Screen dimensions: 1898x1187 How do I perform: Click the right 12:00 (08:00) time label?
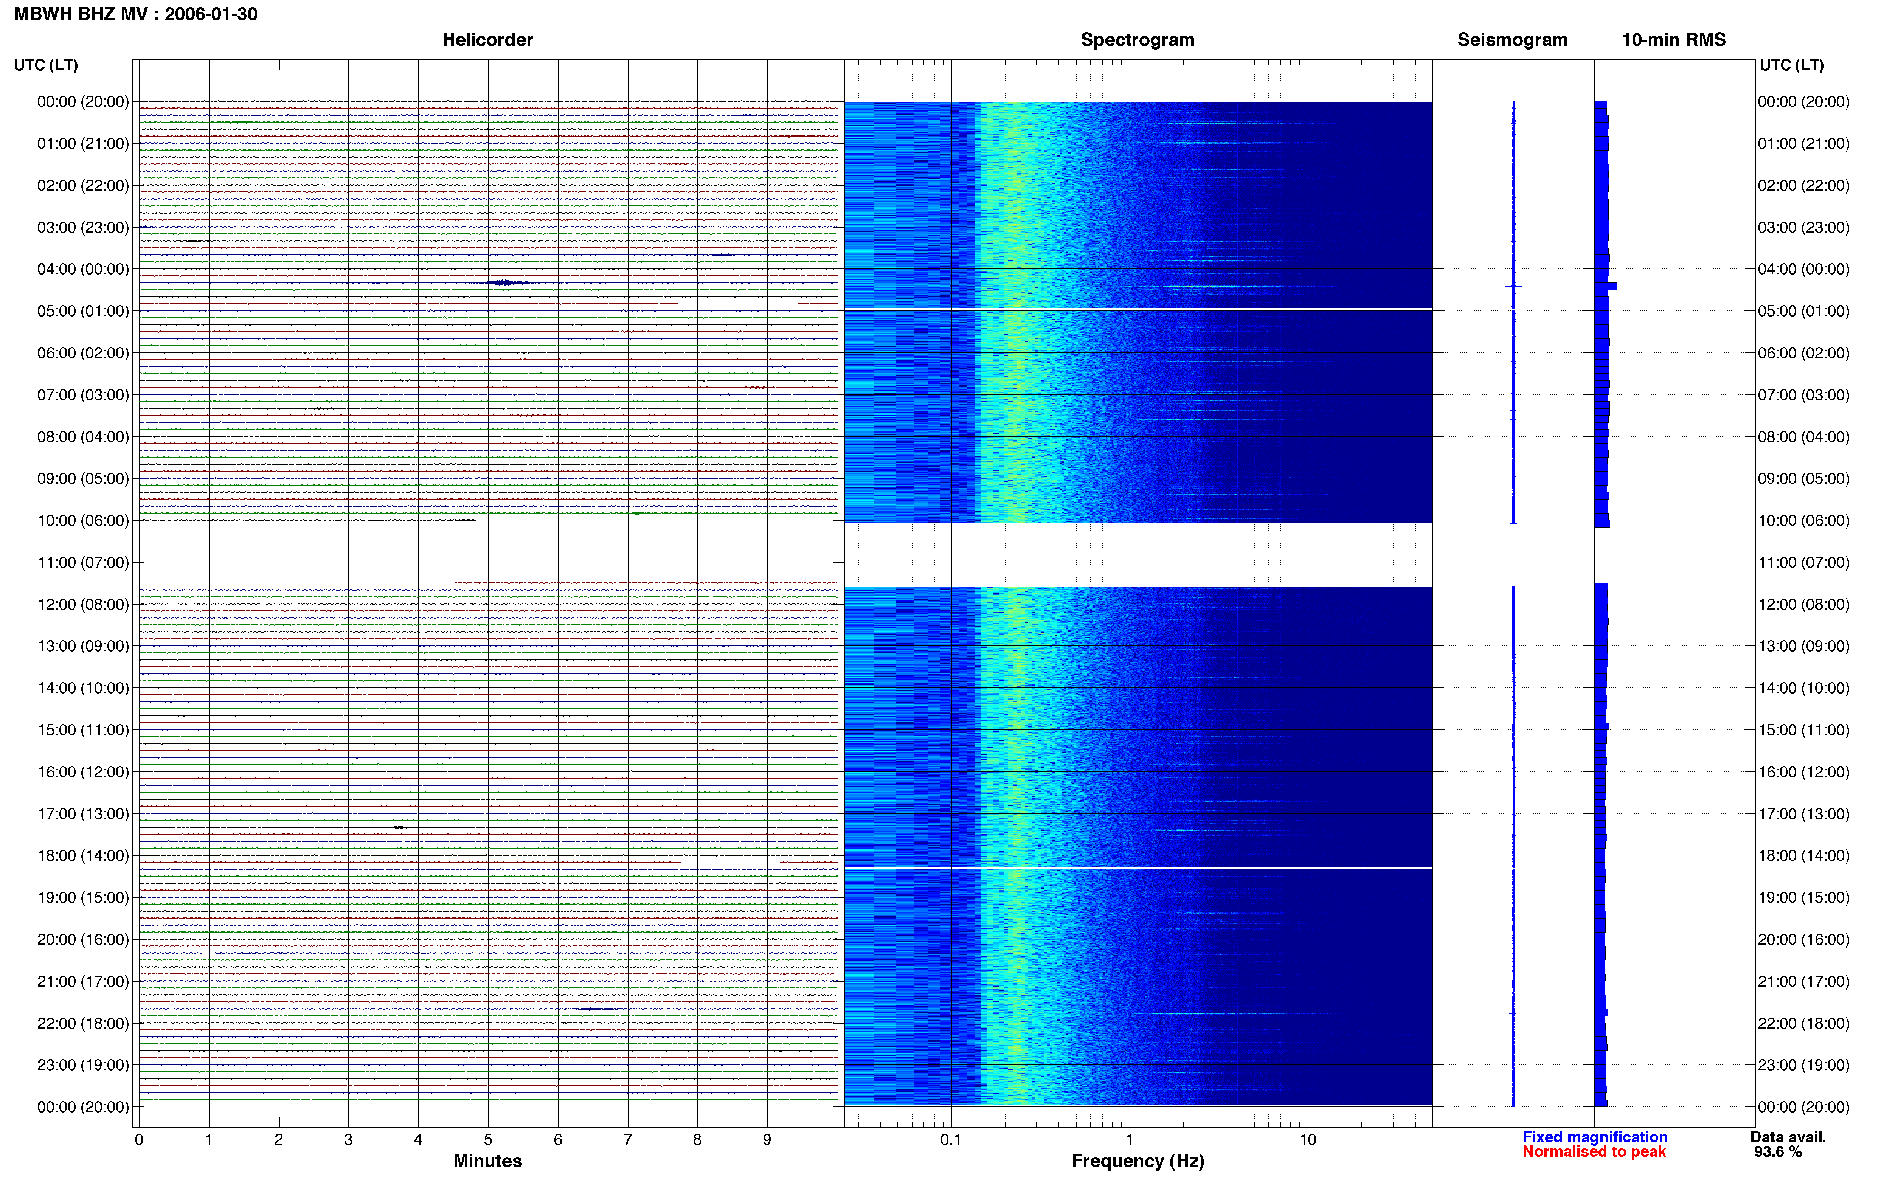coord(1803,605)
